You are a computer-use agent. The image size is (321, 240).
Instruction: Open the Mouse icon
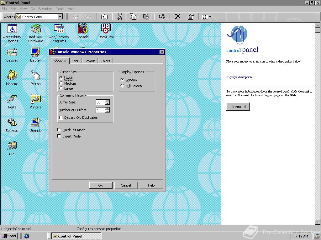36,78
